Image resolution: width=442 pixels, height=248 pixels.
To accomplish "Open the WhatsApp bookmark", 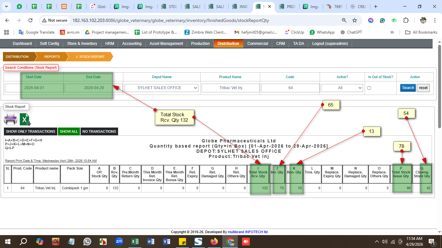I will tap(322, 32).
